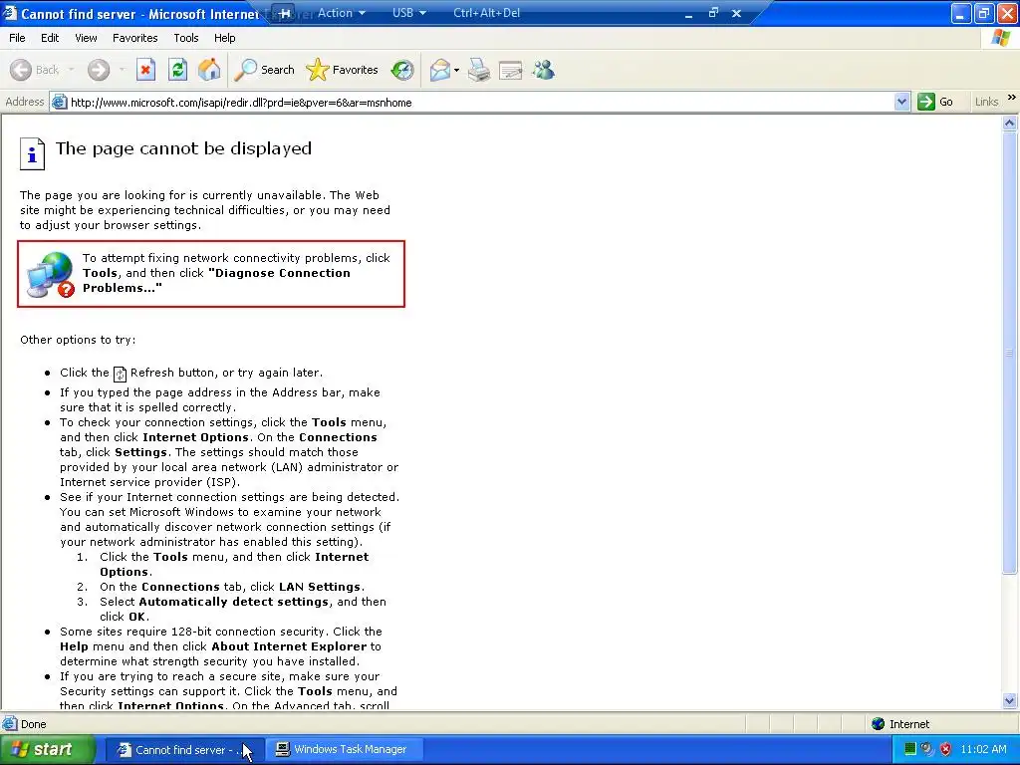
Task: Click the red security shield tray icon
Action: [946, 749]
